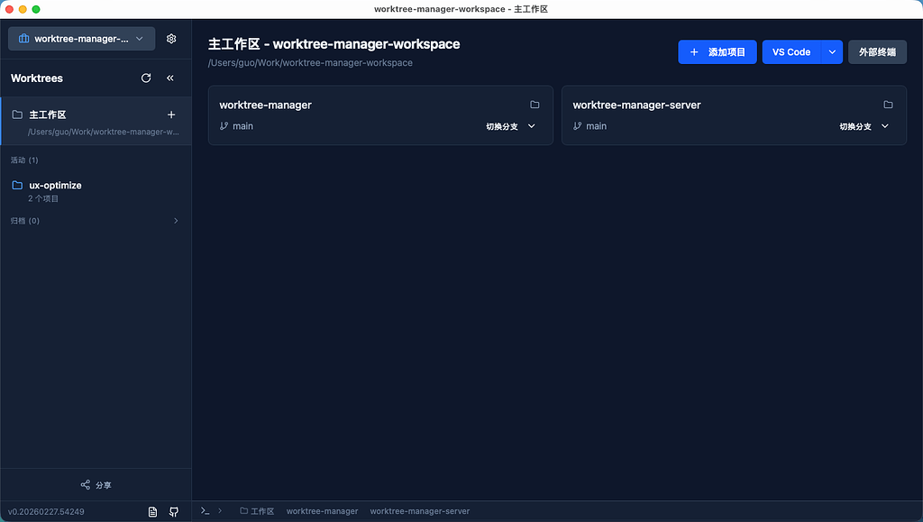This screenshot has height=522, width=923.
Task: Click the workspace path under title
Action: (310, 62)
